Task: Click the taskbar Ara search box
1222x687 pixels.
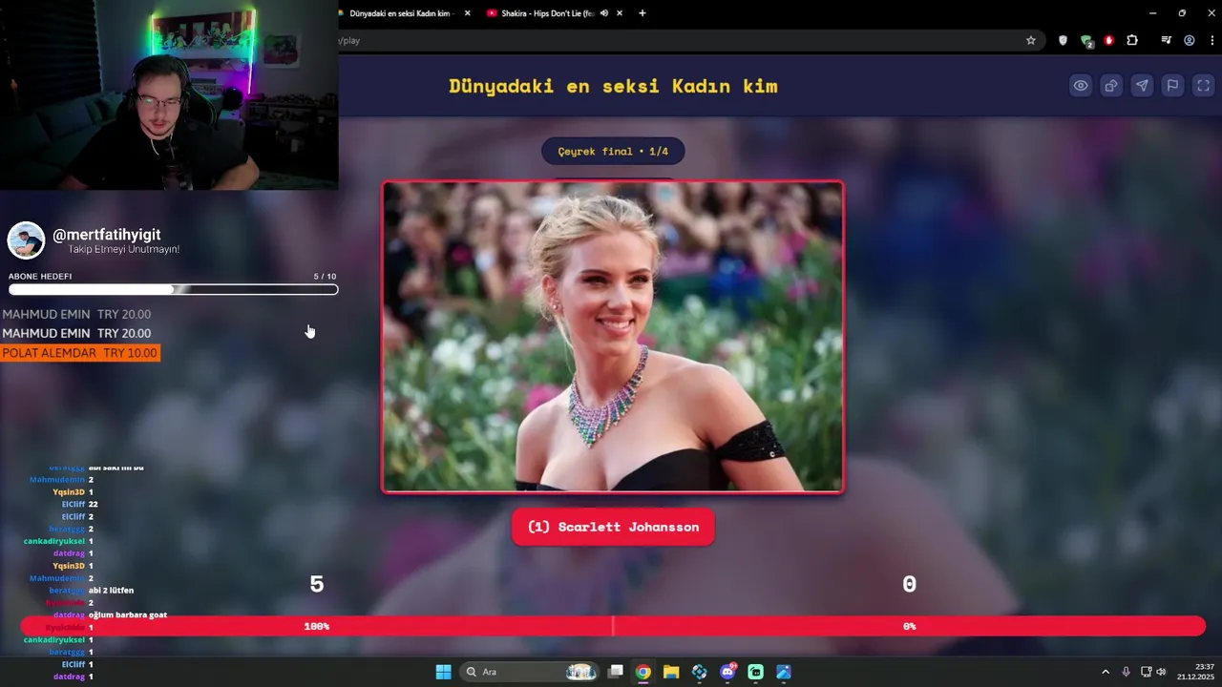Action: [x=528, y=672]
